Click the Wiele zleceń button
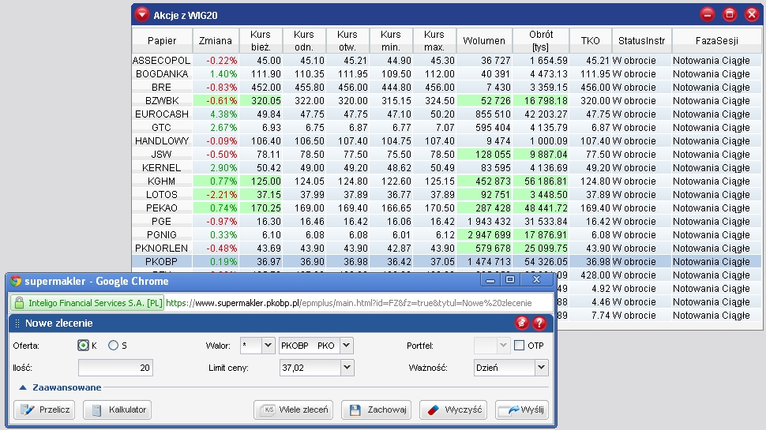 pyautogui.click(x=293, y=409)
